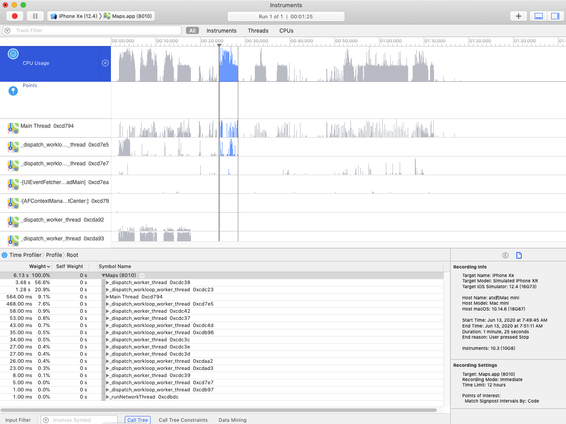This screenshot has width=566, height=424.
Task: Click the Time Profiler breadcrumb icon
Action: tap(4, 255)
